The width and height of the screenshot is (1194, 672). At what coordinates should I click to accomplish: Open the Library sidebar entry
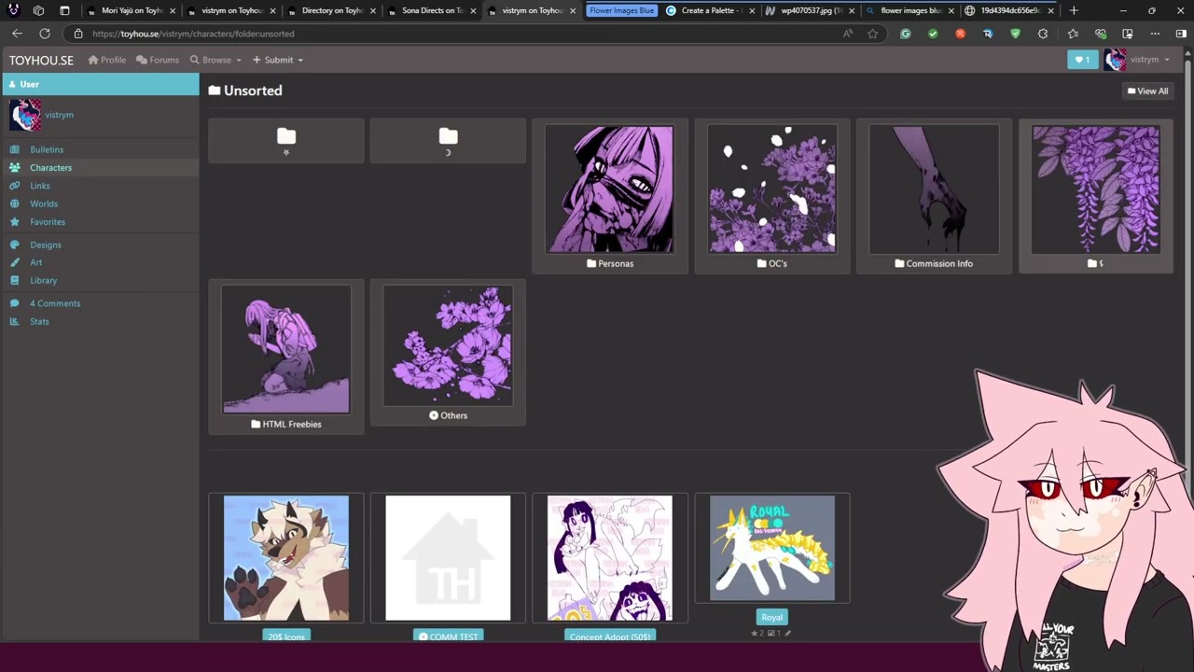[43, 280]
